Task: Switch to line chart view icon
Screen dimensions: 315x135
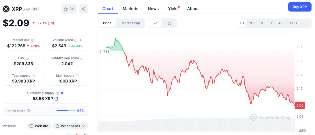Action: pyautogui.click(x=155, y=23)
